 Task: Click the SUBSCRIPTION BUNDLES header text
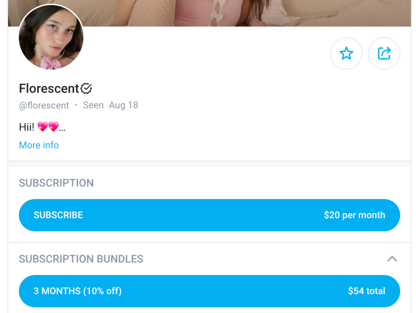click(x=81, y=259)
